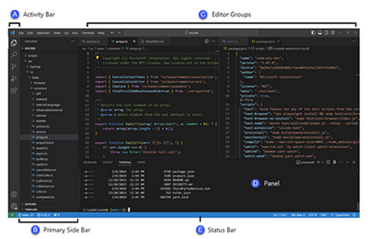Viewport: 368px width, 239px height.
Task: Open Explorer More Actions ellipsis
Action: [73, 41]
